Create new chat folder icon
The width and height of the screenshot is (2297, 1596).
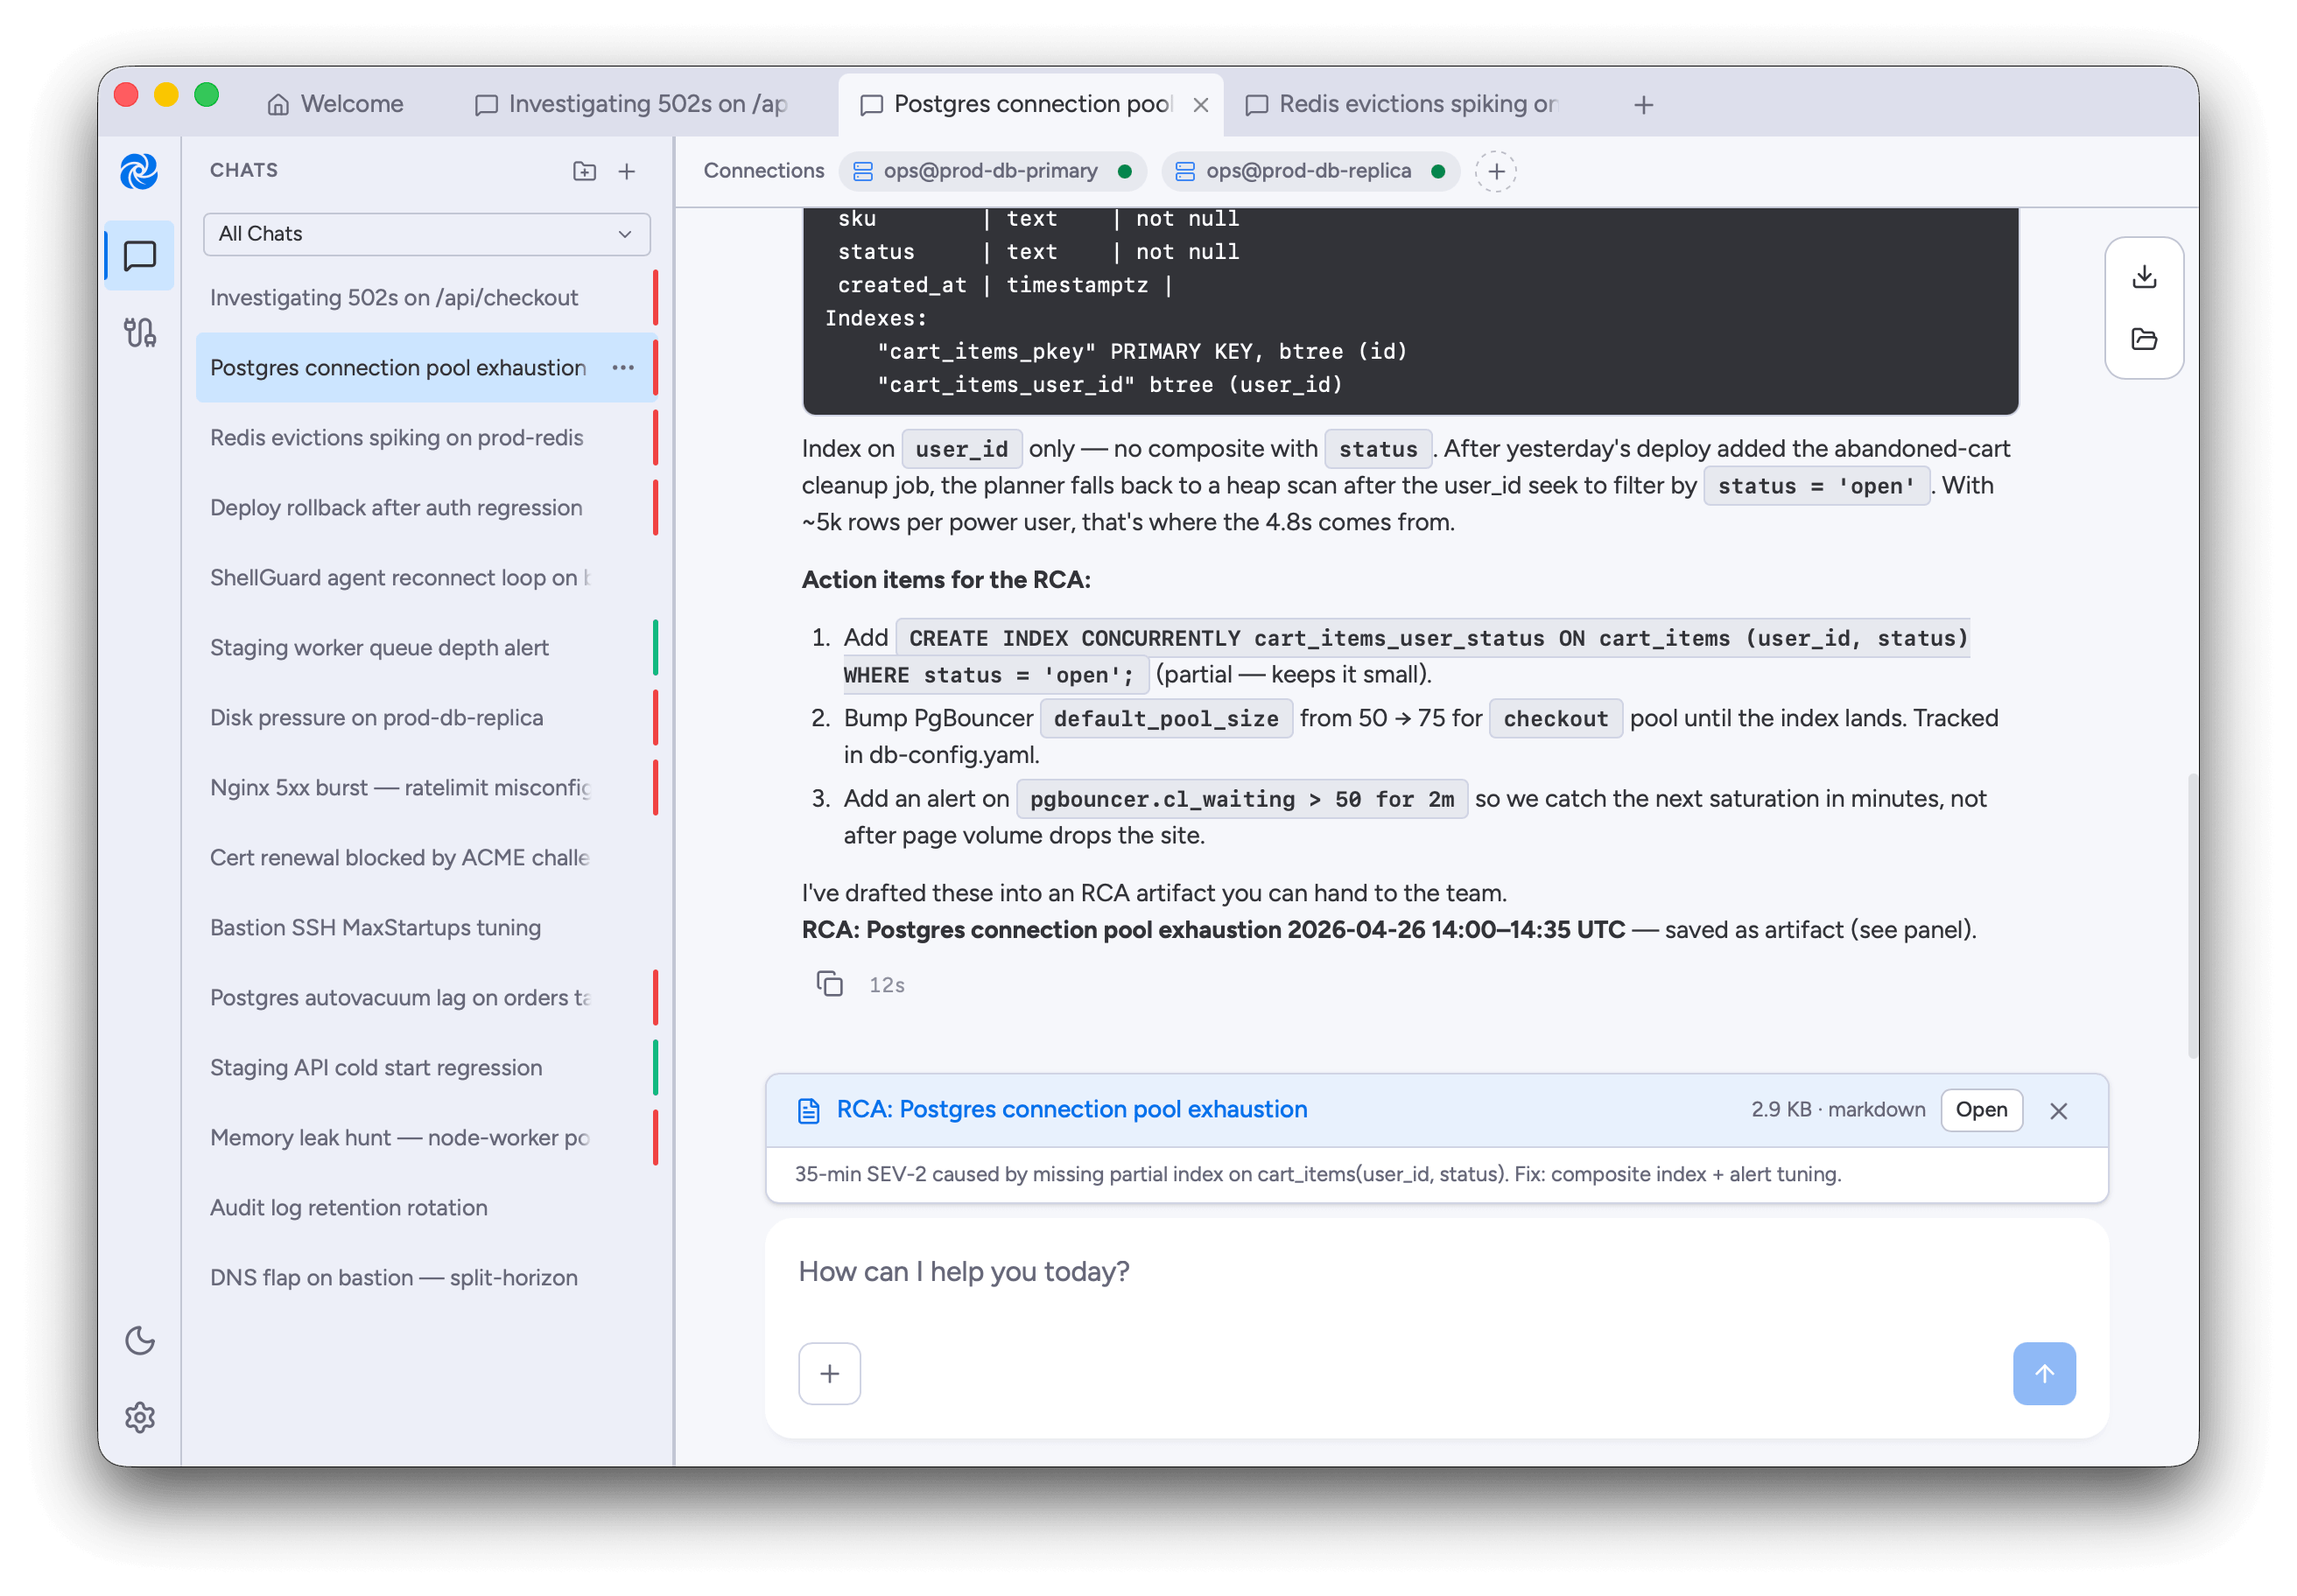pyautogui.click(x=584, y=171)
